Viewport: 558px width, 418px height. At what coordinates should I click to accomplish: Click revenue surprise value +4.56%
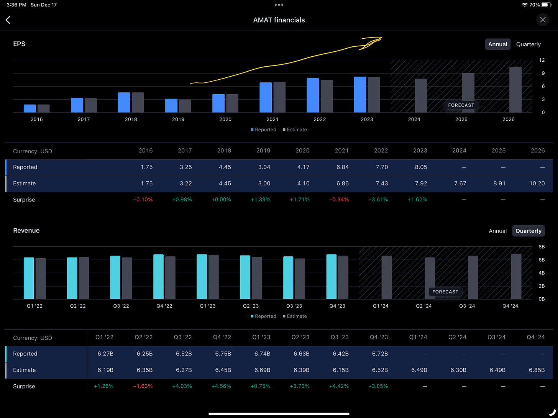pyautogui.click(x=221, y=386)
